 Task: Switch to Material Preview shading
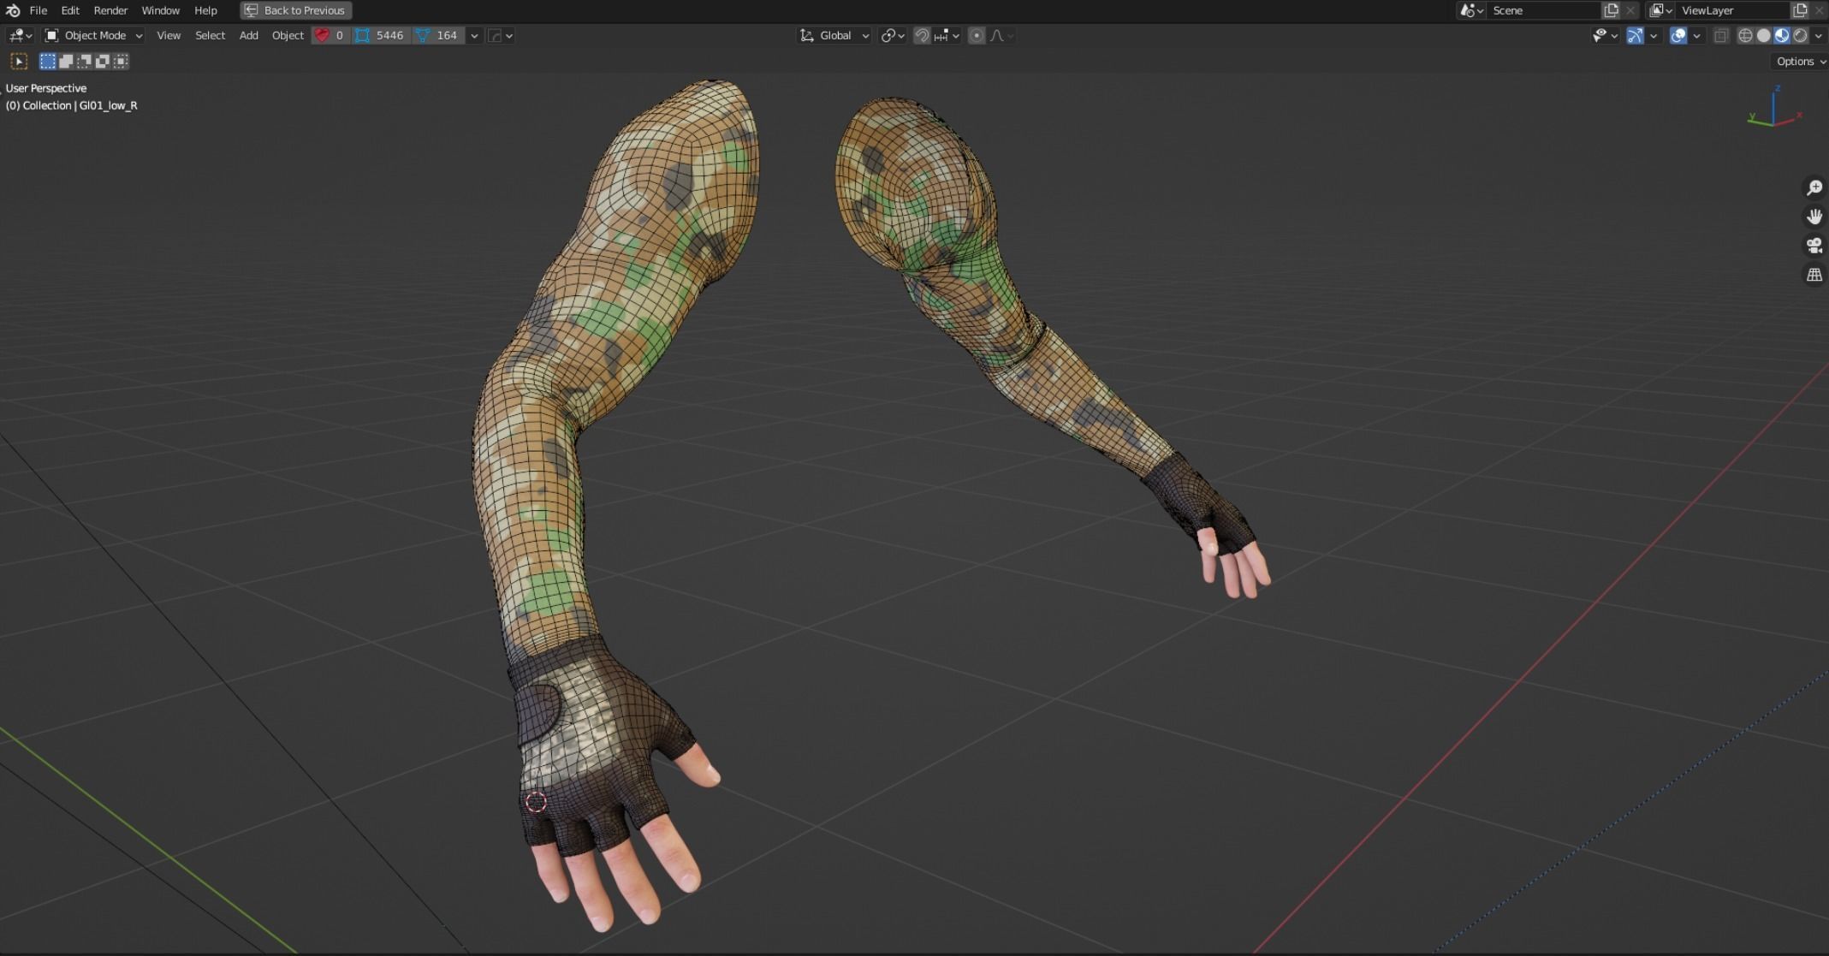1782,35
